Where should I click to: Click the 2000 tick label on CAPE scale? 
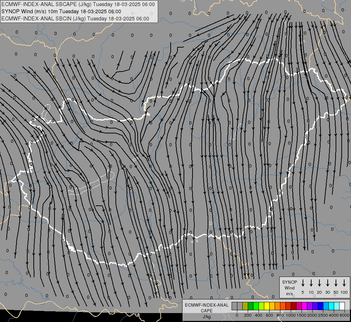tap(312, 315)
